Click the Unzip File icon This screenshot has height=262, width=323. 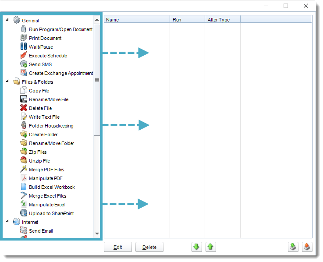coord(24,160)
